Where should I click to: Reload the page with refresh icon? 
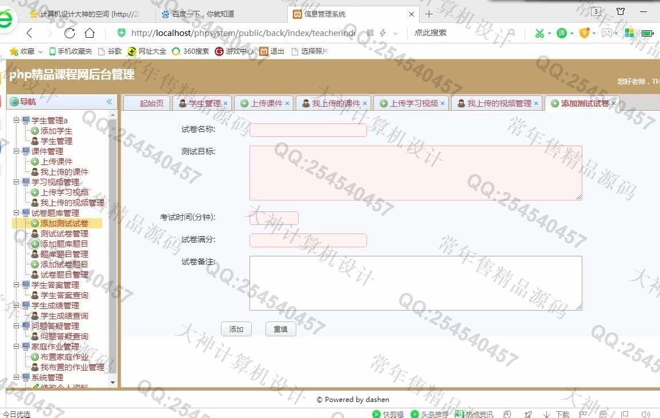(x=70, y=33)
